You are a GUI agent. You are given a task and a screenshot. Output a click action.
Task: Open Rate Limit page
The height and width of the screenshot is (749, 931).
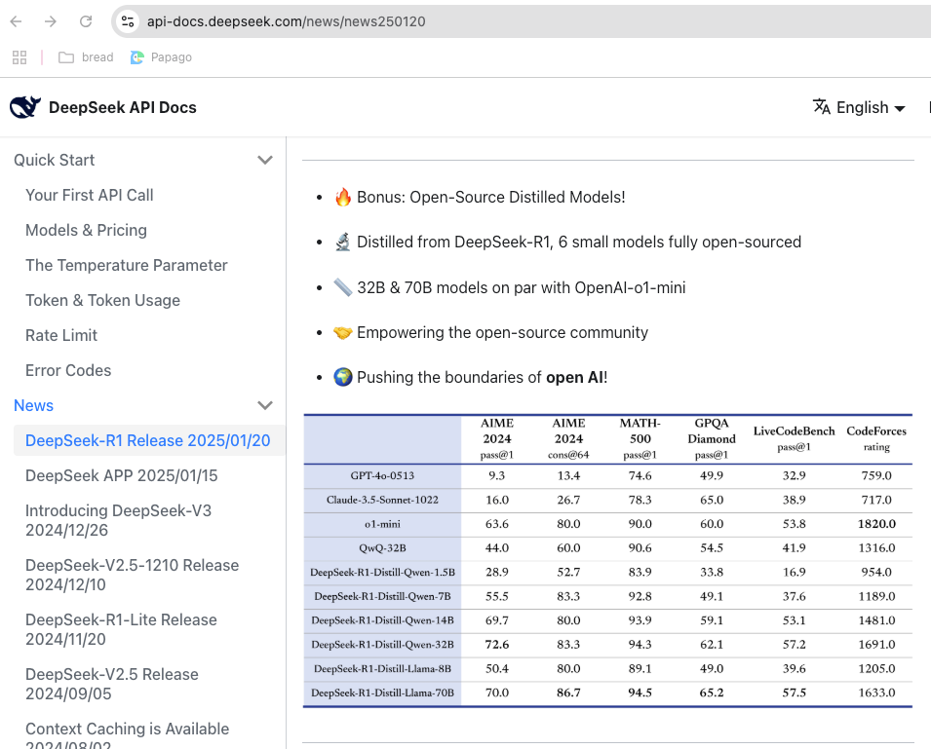[61, 335]
